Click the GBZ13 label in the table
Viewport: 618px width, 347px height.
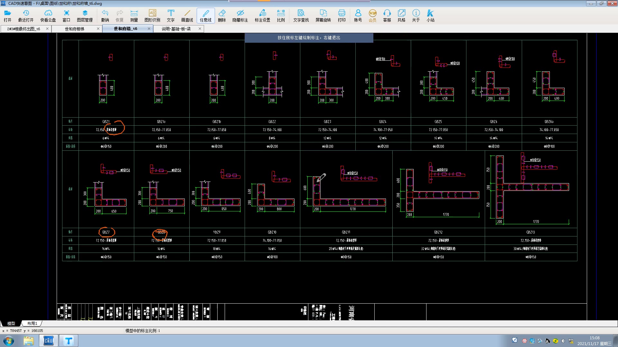(530, 232)
